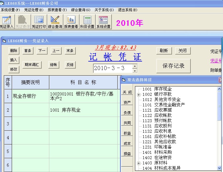
Task: Open the 综合查询 toolbar icon
Action: tap(55, 22)
